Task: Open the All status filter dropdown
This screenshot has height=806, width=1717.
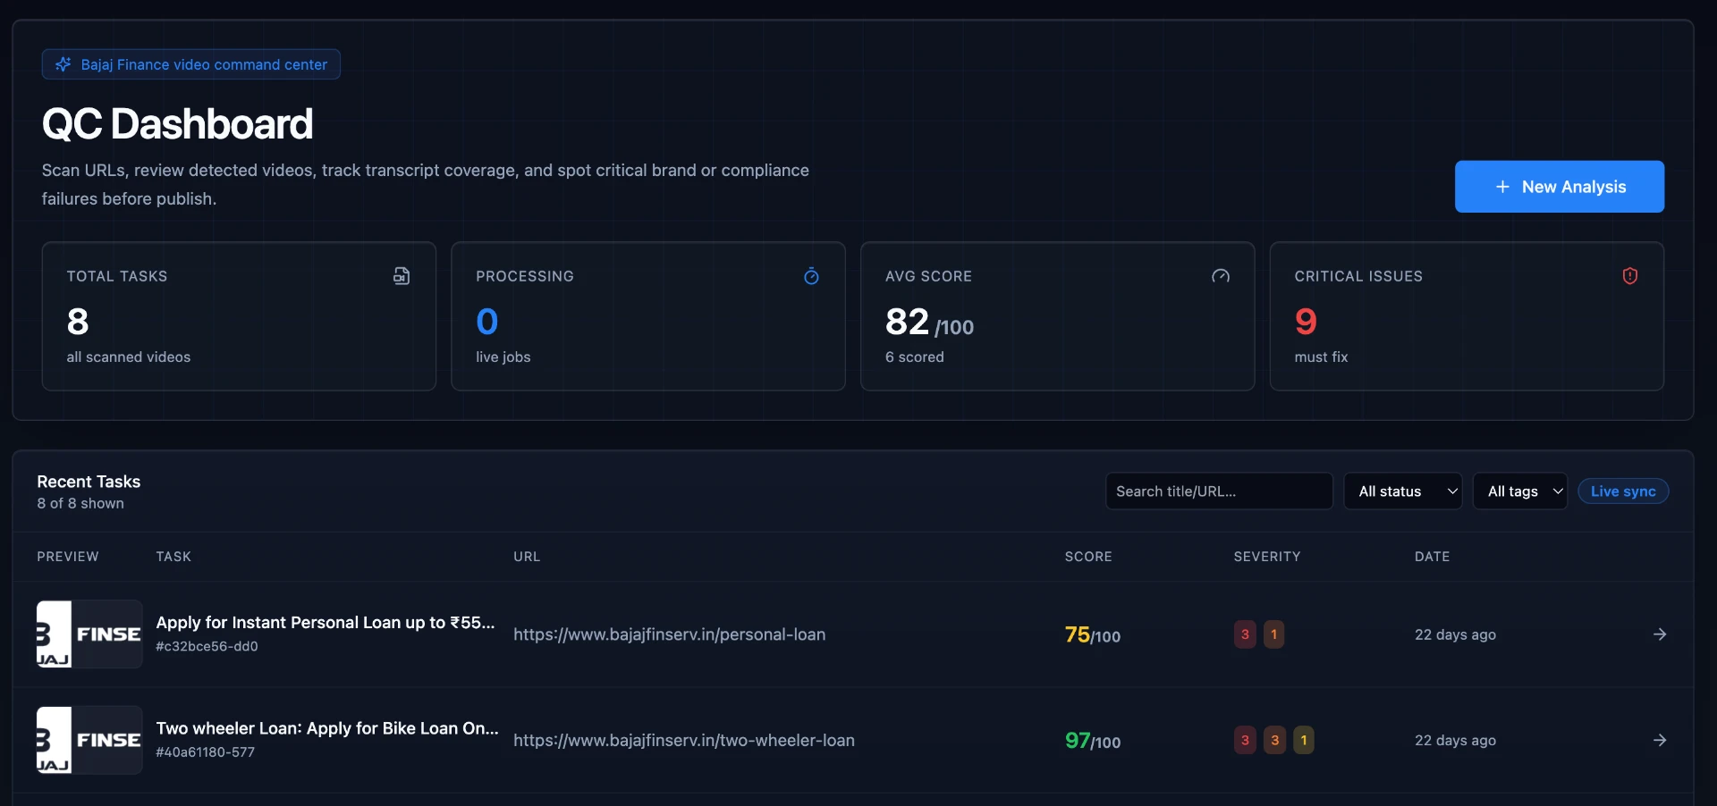Action: point(1403,491)
